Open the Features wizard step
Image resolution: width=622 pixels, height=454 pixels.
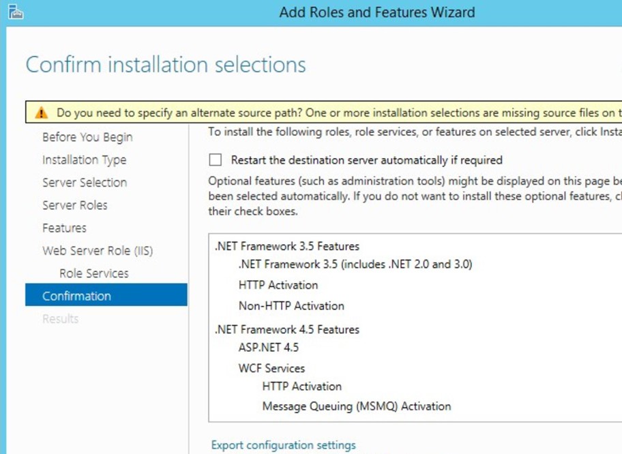click(64, 228)
